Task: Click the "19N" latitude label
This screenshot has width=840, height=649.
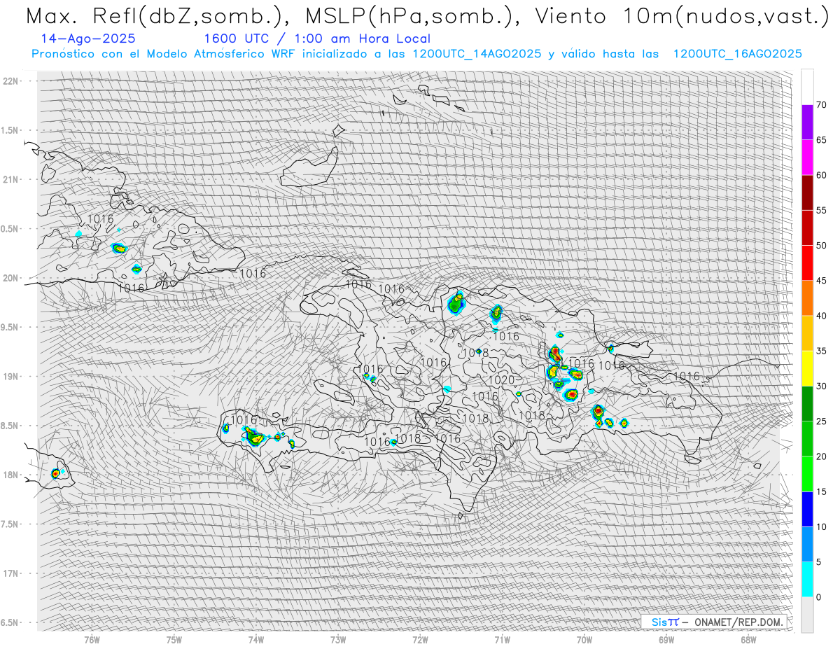Action: coord(11,377)
